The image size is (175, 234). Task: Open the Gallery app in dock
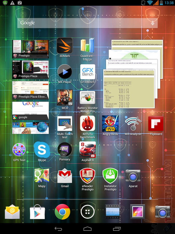(x=137, y=212)
